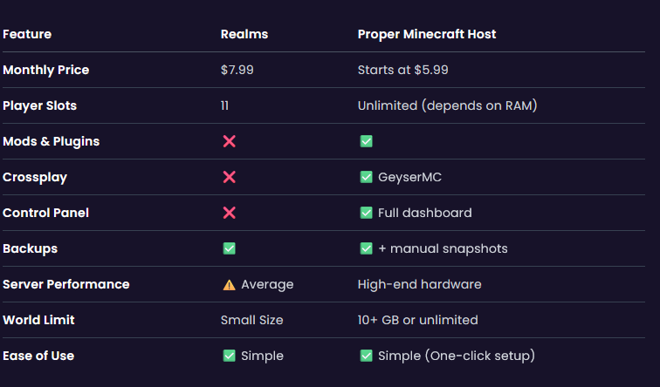Click the Average performance text
The image size is (660, 387).
click(x=267, y=284)
